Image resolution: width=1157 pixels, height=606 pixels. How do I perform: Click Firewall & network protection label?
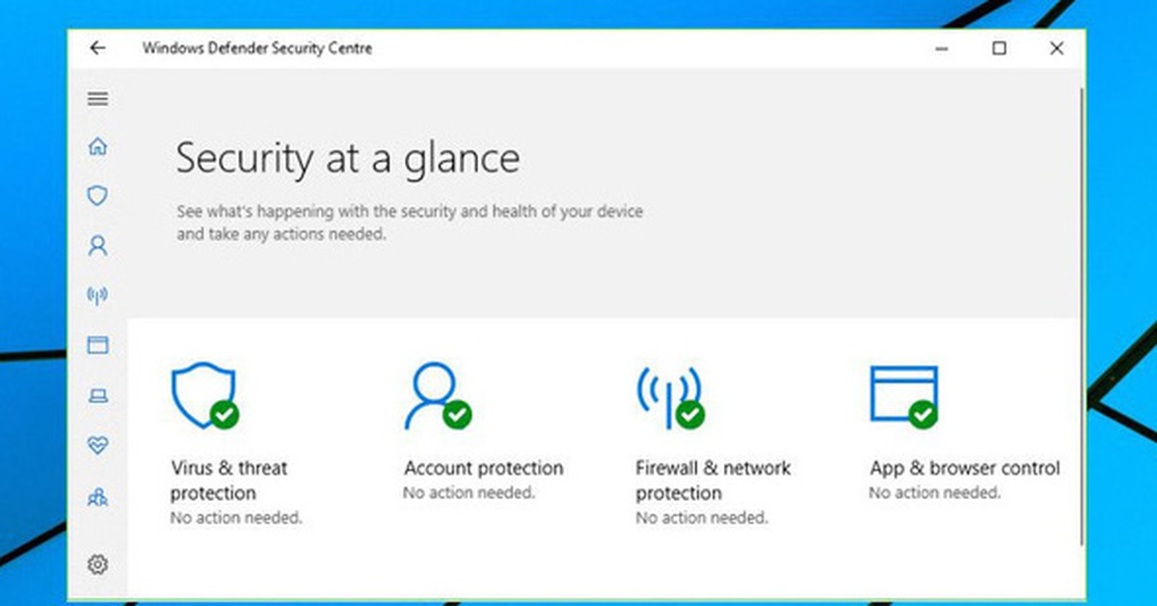(713, 481)
